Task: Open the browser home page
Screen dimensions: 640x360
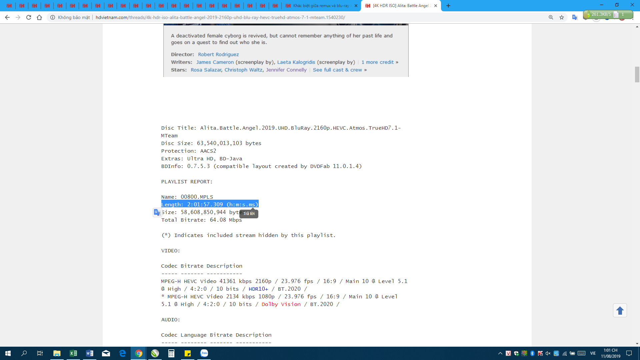Action: 39,17
